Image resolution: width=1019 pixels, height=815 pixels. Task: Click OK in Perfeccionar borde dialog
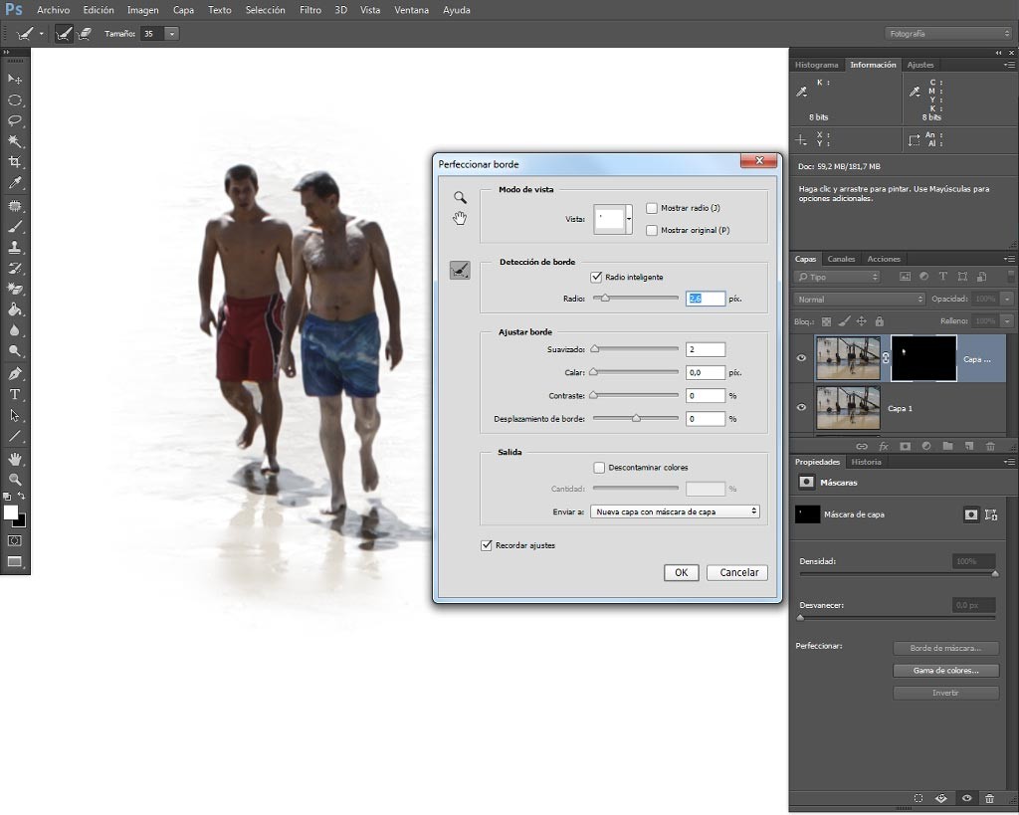click(681, 572)
